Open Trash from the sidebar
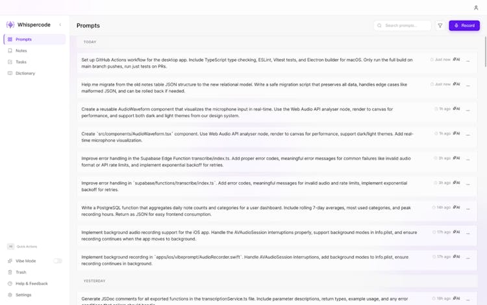Screen dimensions: 487x305 [21, 272]
